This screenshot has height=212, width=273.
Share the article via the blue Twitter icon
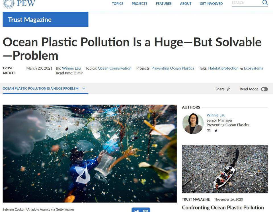(137, 211)
